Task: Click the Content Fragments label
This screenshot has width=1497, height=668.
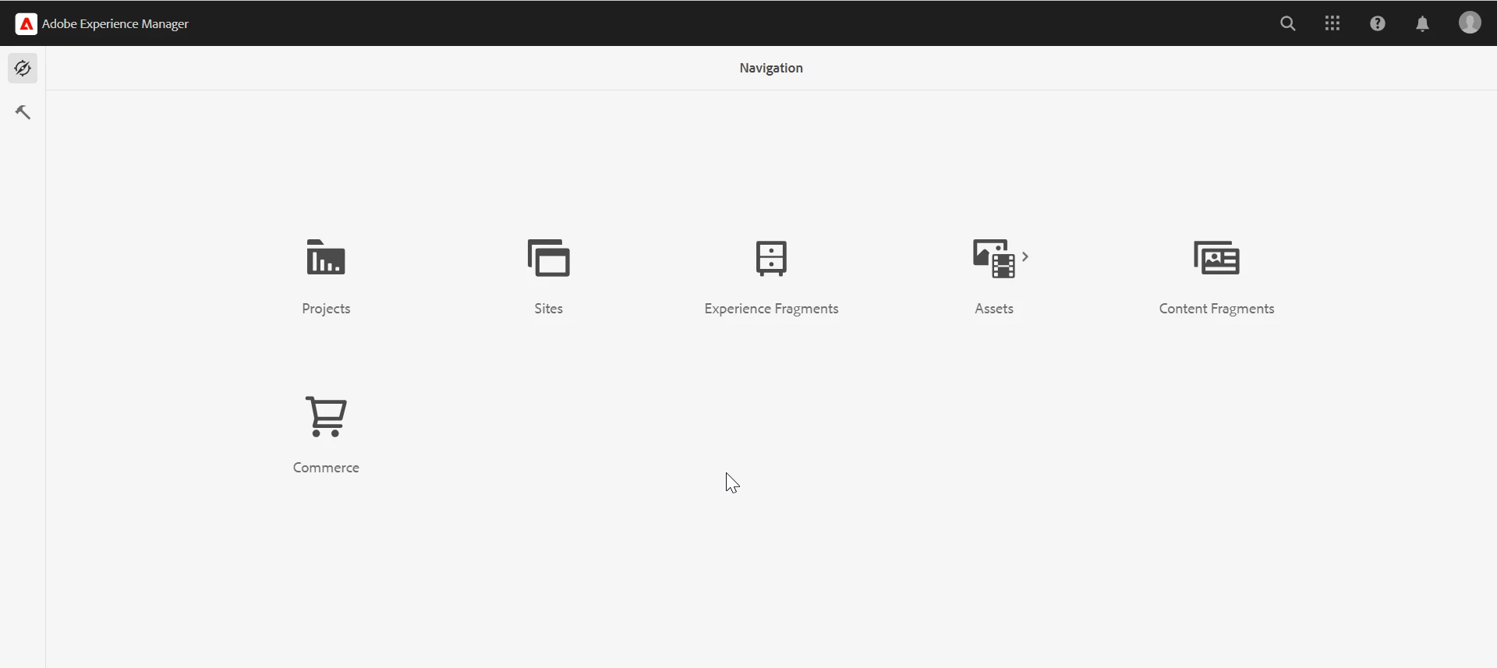Action: (1216, 309)
